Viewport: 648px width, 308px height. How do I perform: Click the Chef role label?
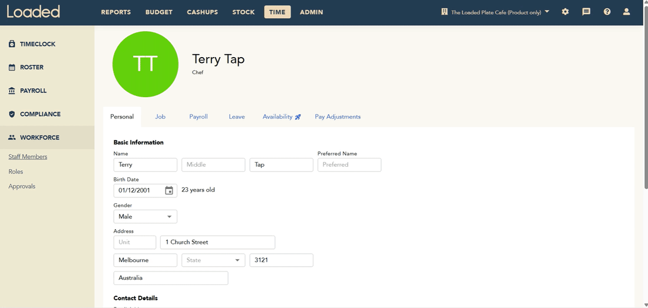[x=197, y=72]
